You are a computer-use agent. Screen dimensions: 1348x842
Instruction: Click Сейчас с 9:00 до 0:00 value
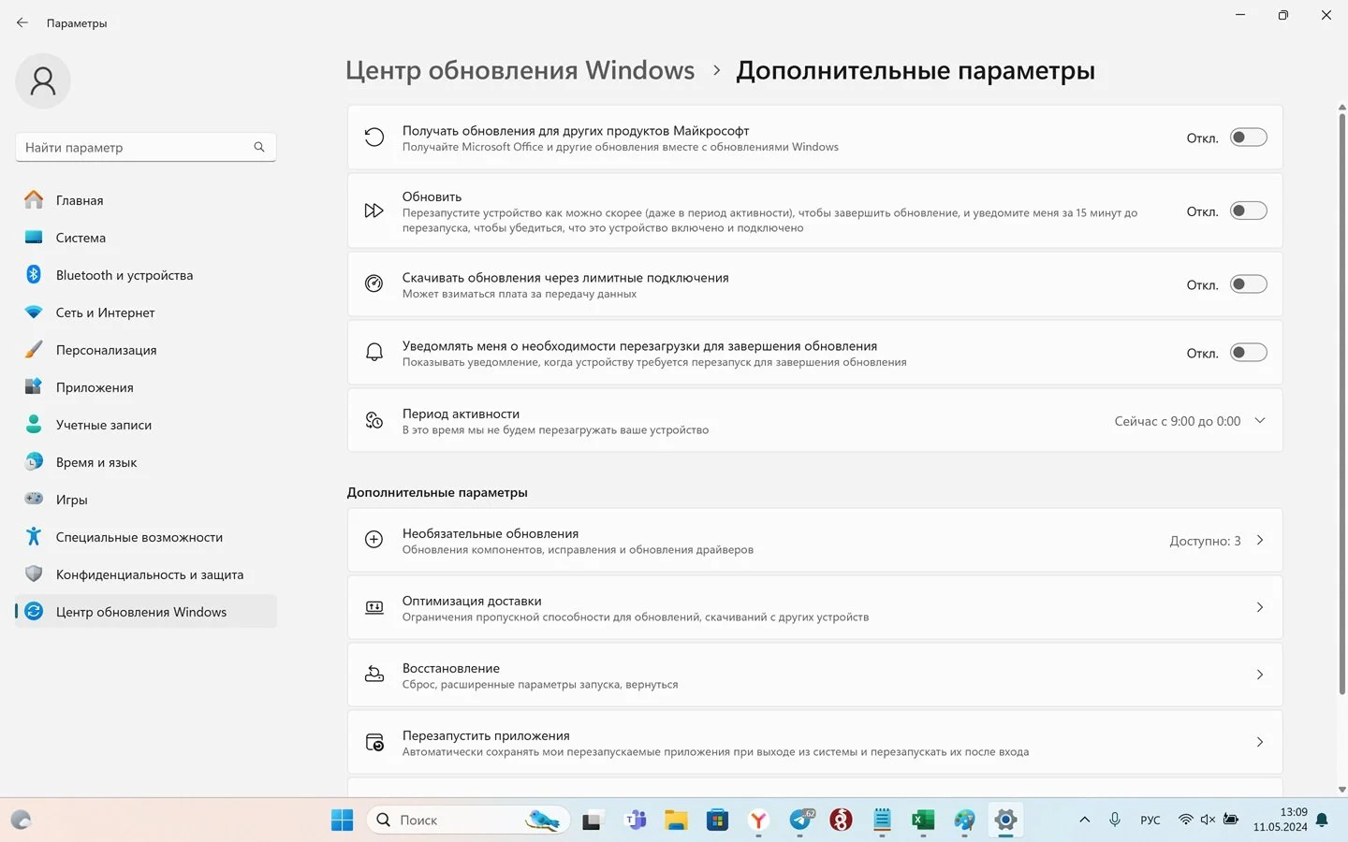(x=1178, y=421)
